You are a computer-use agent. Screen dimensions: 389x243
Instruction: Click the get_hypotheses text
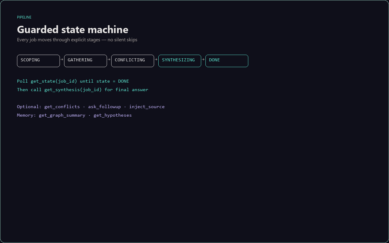113,115
